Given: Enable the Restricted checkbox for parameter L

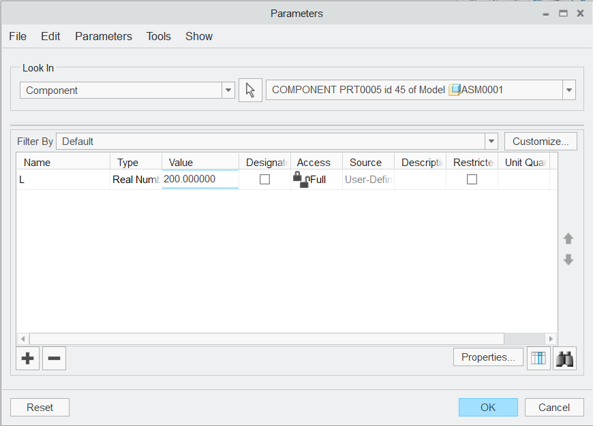Looking at the screenshot, I should [472, 179].
